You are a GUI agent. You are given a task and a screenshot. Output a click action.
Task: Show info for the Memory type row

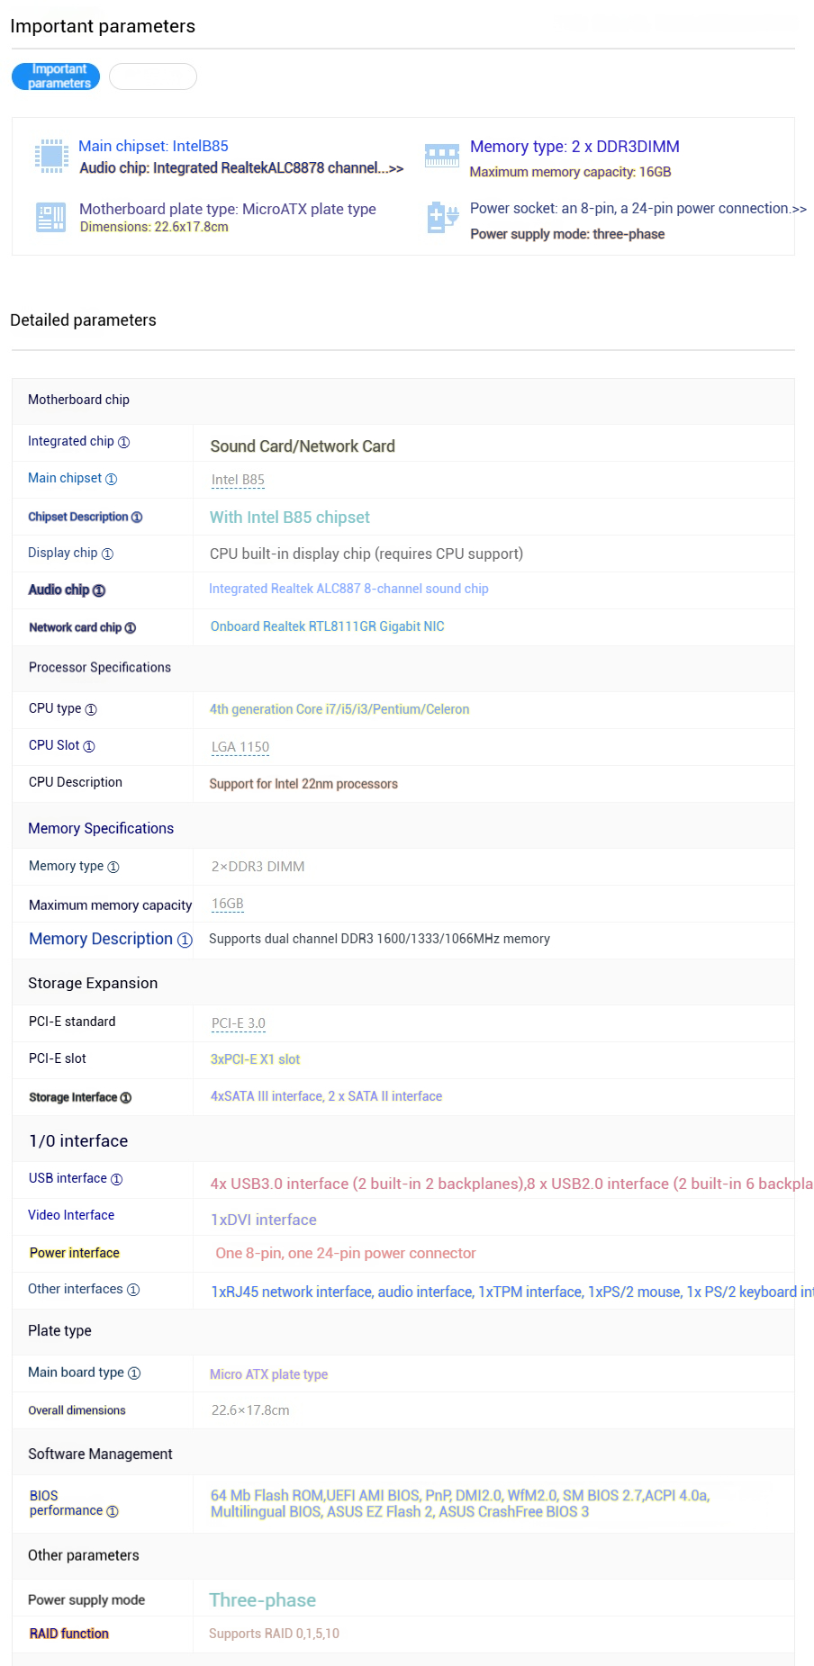[113, 867]
